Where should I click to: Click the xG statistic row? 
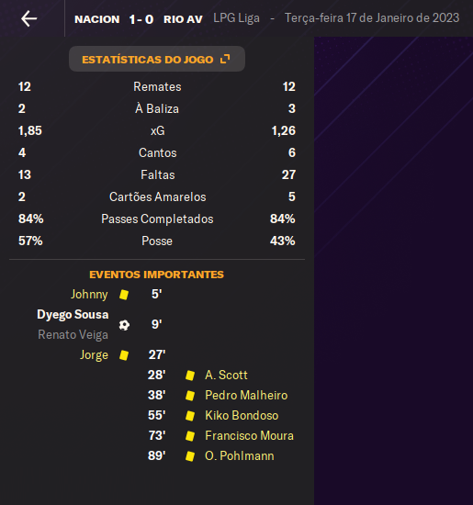[157, 130]
